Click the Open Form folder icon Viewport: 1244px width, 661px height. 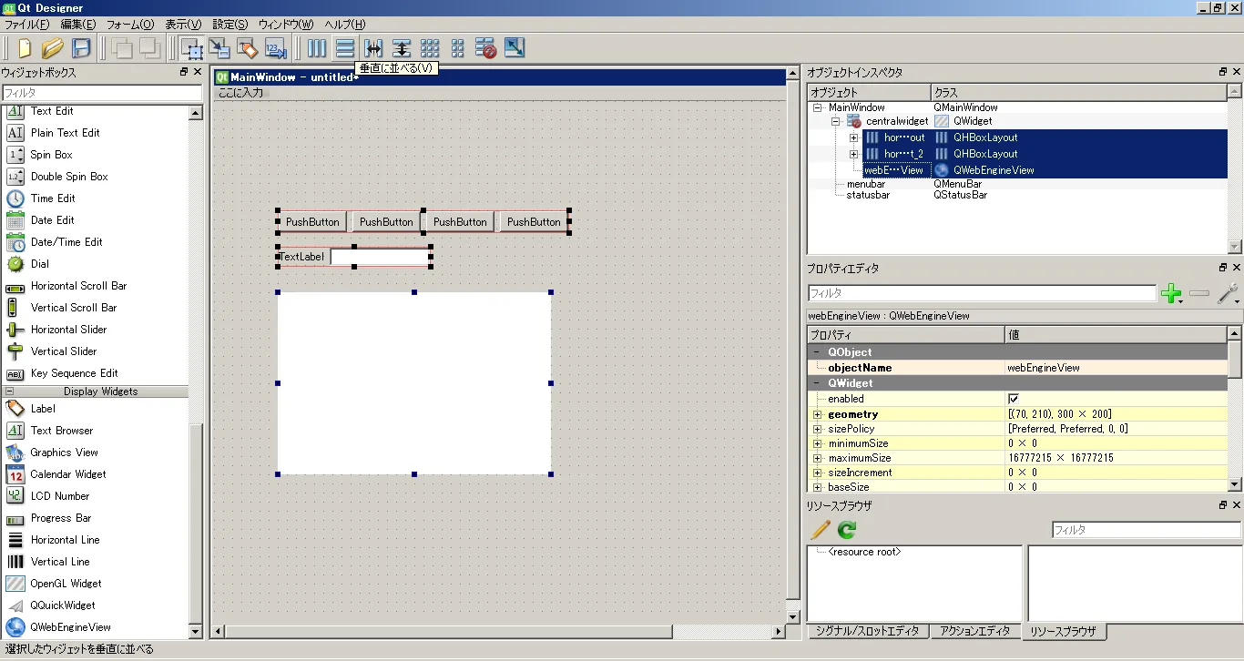53,48
